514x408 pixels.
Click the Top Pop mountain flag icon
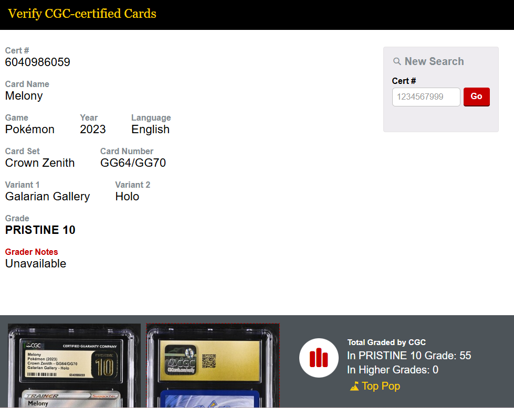click(x=354, y=386)
